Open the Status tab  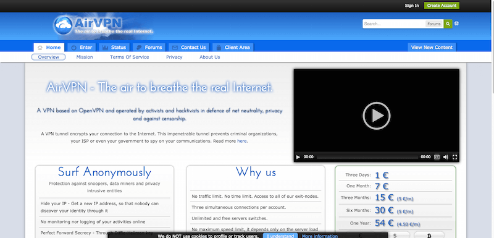point(114,48)
